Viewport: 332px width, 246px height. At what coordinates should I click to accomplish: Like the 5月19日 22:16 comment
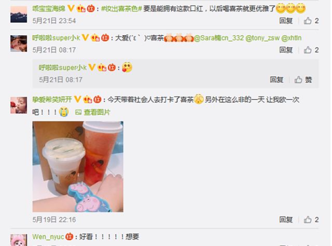click(311, 220)
